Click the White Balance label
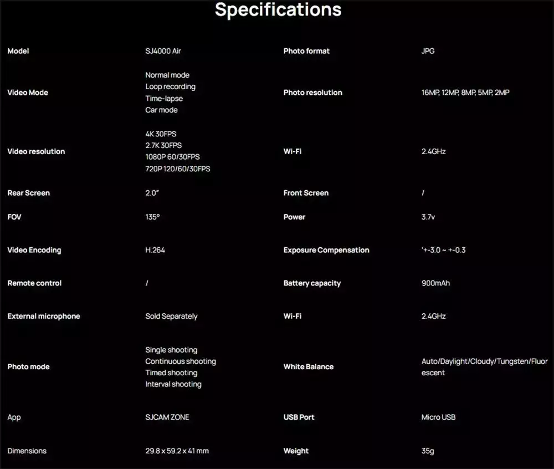This screenshot has height=469, width=554. pyautogui.click(x=309, y=367)
